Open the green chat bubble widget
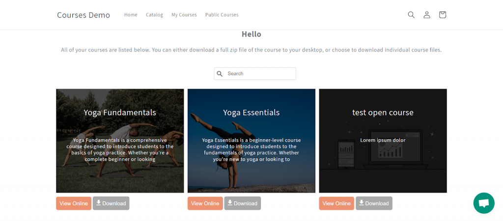The width and height of the screenshot is (503, 221). point(483,203)
